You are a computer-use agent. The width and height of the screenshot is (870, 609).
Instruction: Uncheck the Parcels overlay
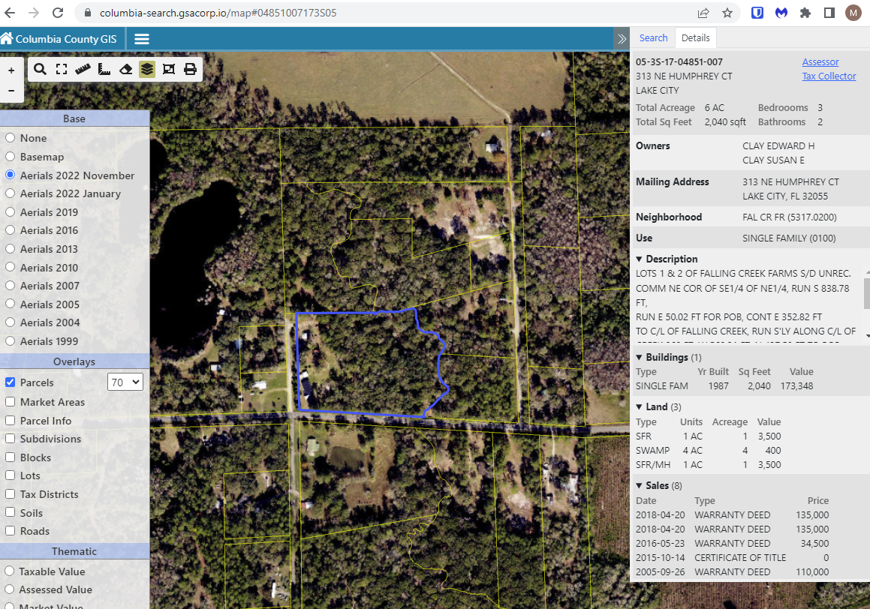[x=11, y=382]
